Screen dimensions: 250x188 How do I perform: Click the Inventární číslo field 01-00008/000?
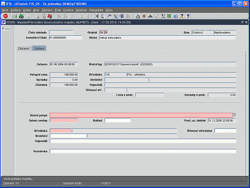pyautogui.click(x=65, y=38)
